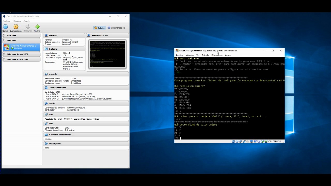331x186 pixels.
Task: Click display icon in VM status bar
Action: (252, 141)
